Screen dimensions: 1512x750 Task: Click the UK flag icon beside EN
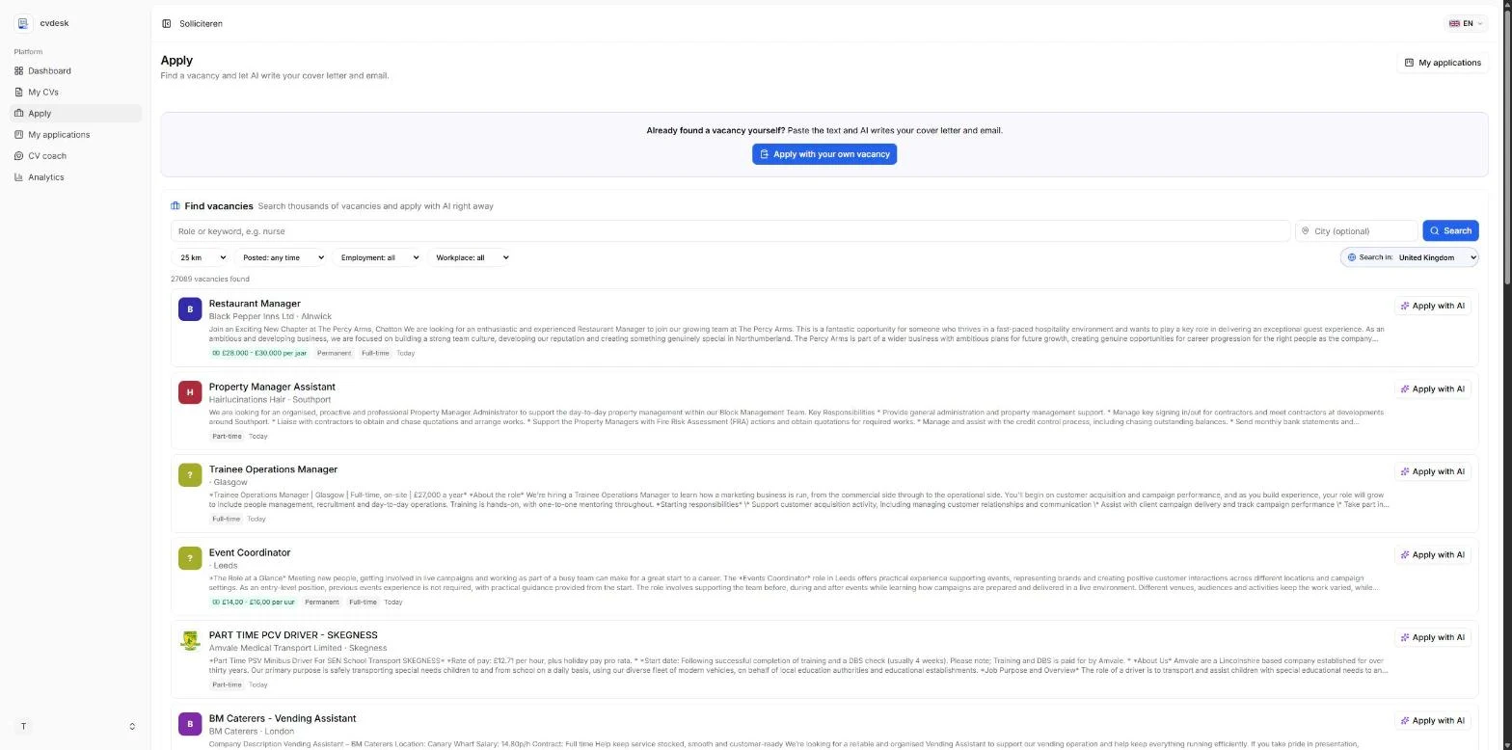[x=1454, y=23]
